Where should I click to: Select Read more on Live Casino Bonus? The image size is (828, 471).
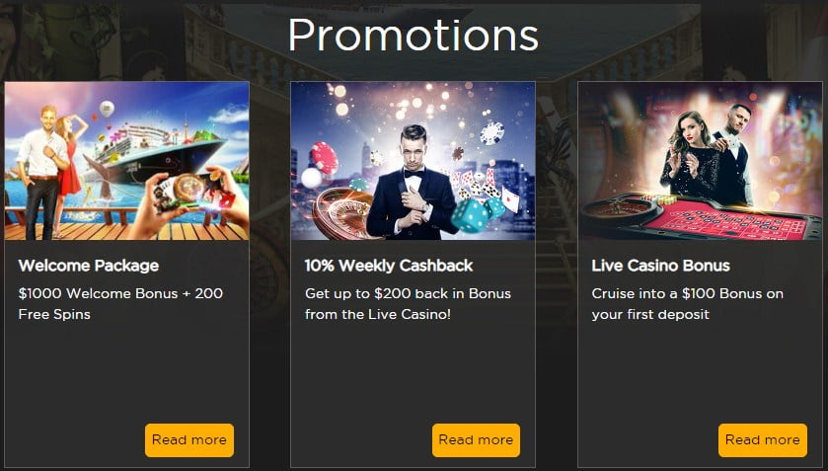coord(763,439)
